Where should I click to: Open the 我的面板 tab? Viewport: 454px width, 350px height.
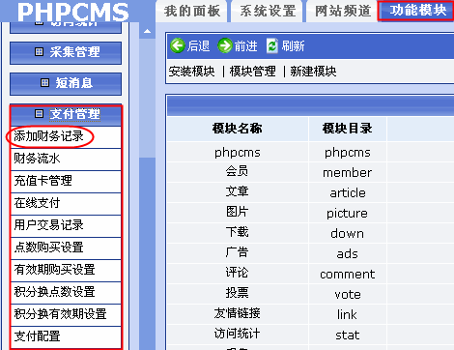pyautogui.click(x=192, y=12)
